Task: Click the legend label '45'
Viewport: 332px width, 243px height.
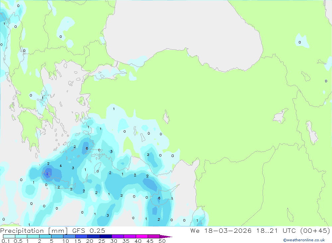Action: [150, 241]
